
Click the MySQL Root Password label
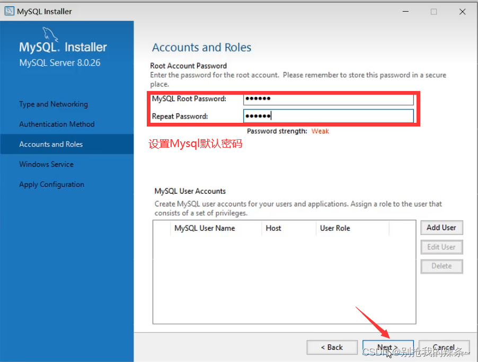[x=189, y=98]
